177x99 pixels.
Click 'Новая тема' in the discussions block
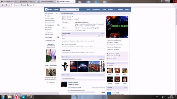101,36
